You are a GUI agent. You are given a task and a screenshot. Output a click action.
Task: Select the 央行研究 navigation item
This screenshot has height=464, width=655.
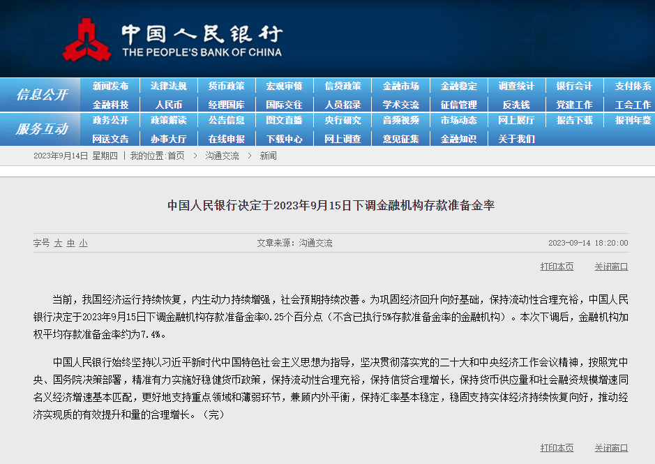342,121
